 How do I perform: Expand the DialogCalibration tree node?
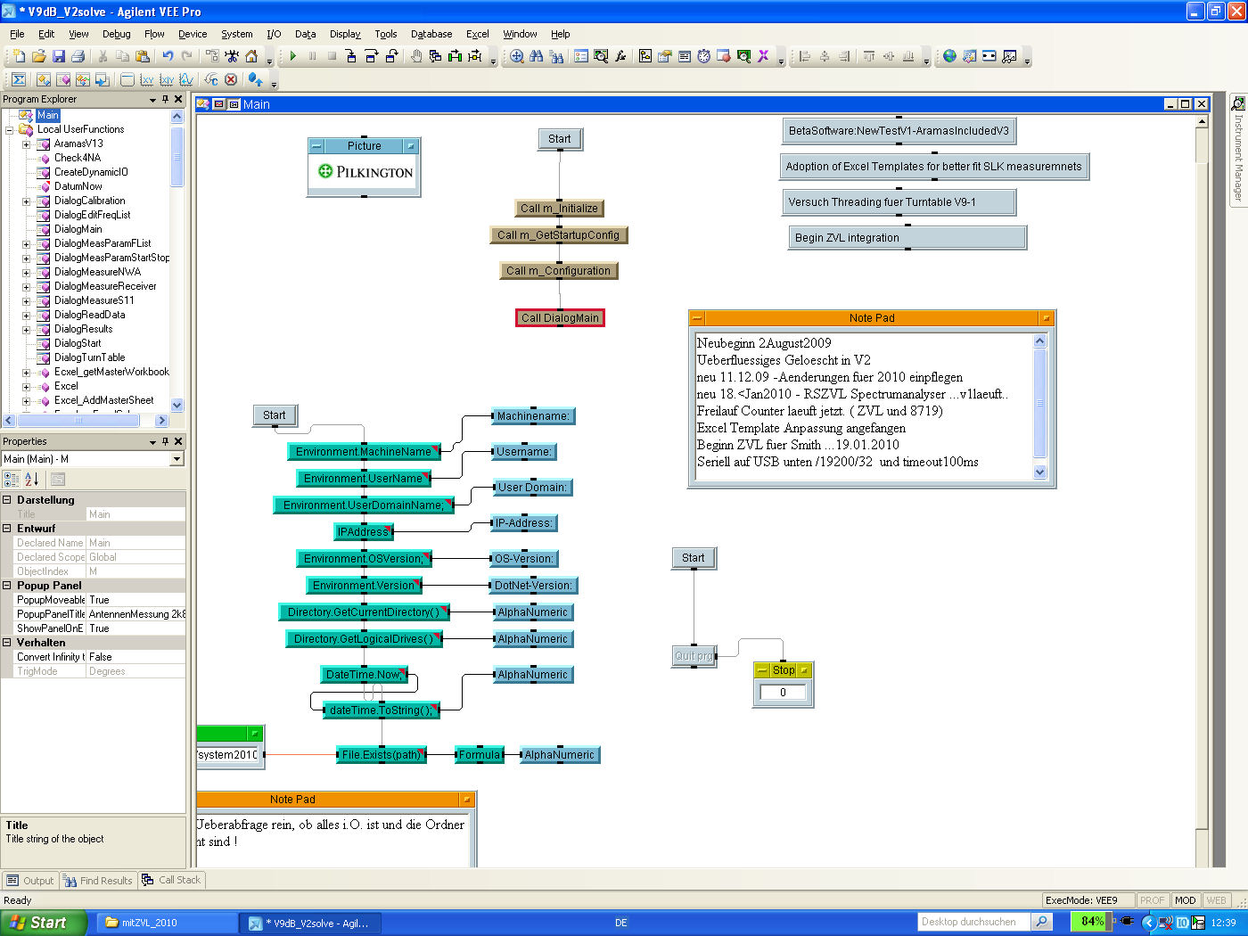pyautogui.click(x=26, y=201)
